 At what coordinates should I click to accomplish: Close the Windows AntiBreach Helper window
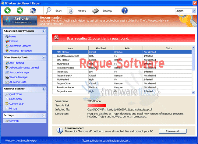(x=195, y=3)
